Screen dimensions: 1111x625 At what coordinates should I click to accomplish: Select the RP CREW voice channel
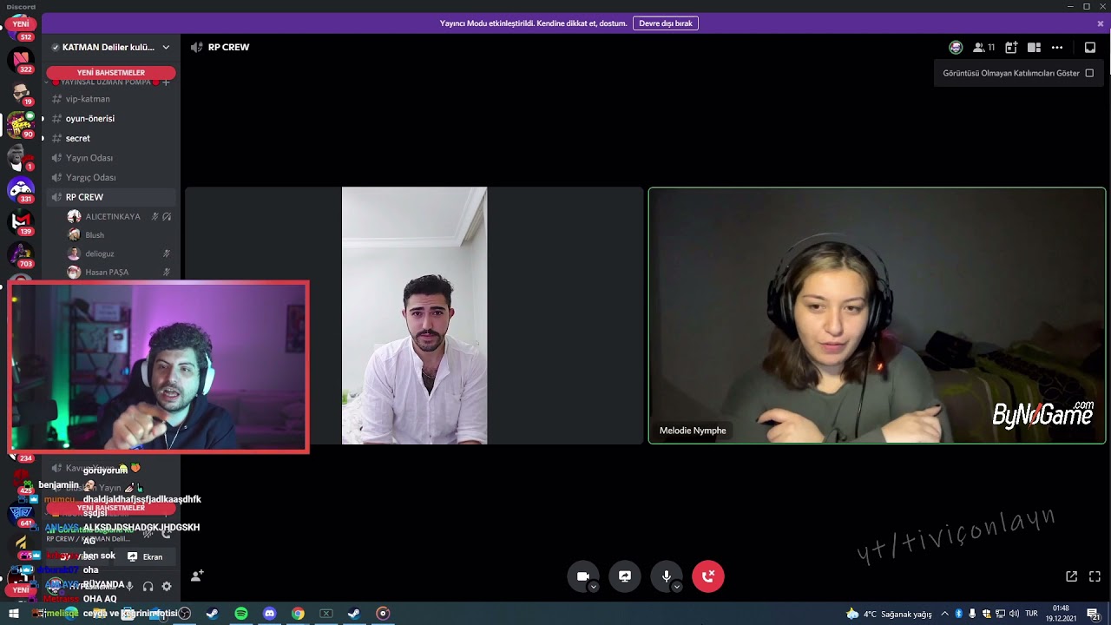pyautogui.click(x=111, y=197)
